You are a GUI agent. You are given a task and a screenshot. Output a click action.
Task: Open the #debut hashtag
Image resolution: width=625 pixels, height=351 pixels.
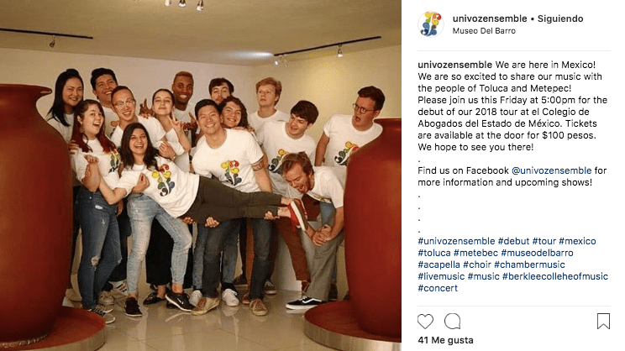click(513, 241)
